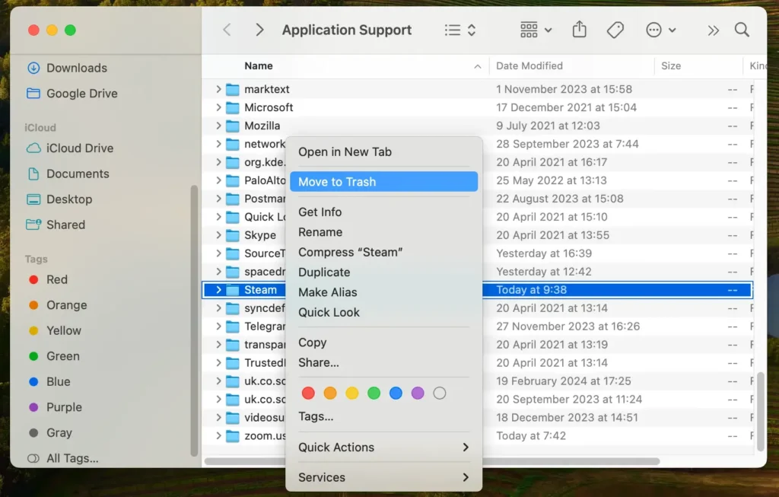Choose Compress "Steam" from the menu
The image size is (779, 497).
[x=351, y=252]
